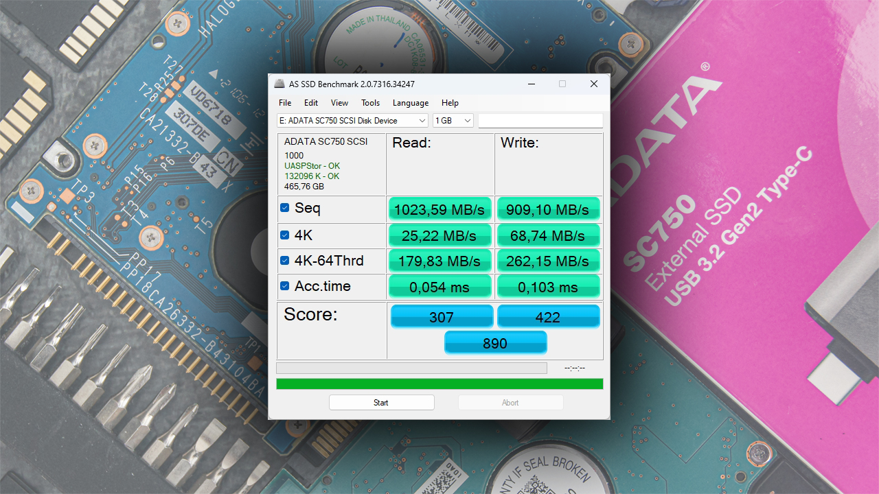This screenshot has height=494, width=879.
Task: Minimize the AS SSD Benchmark window
Action: [x=532, y=84]
